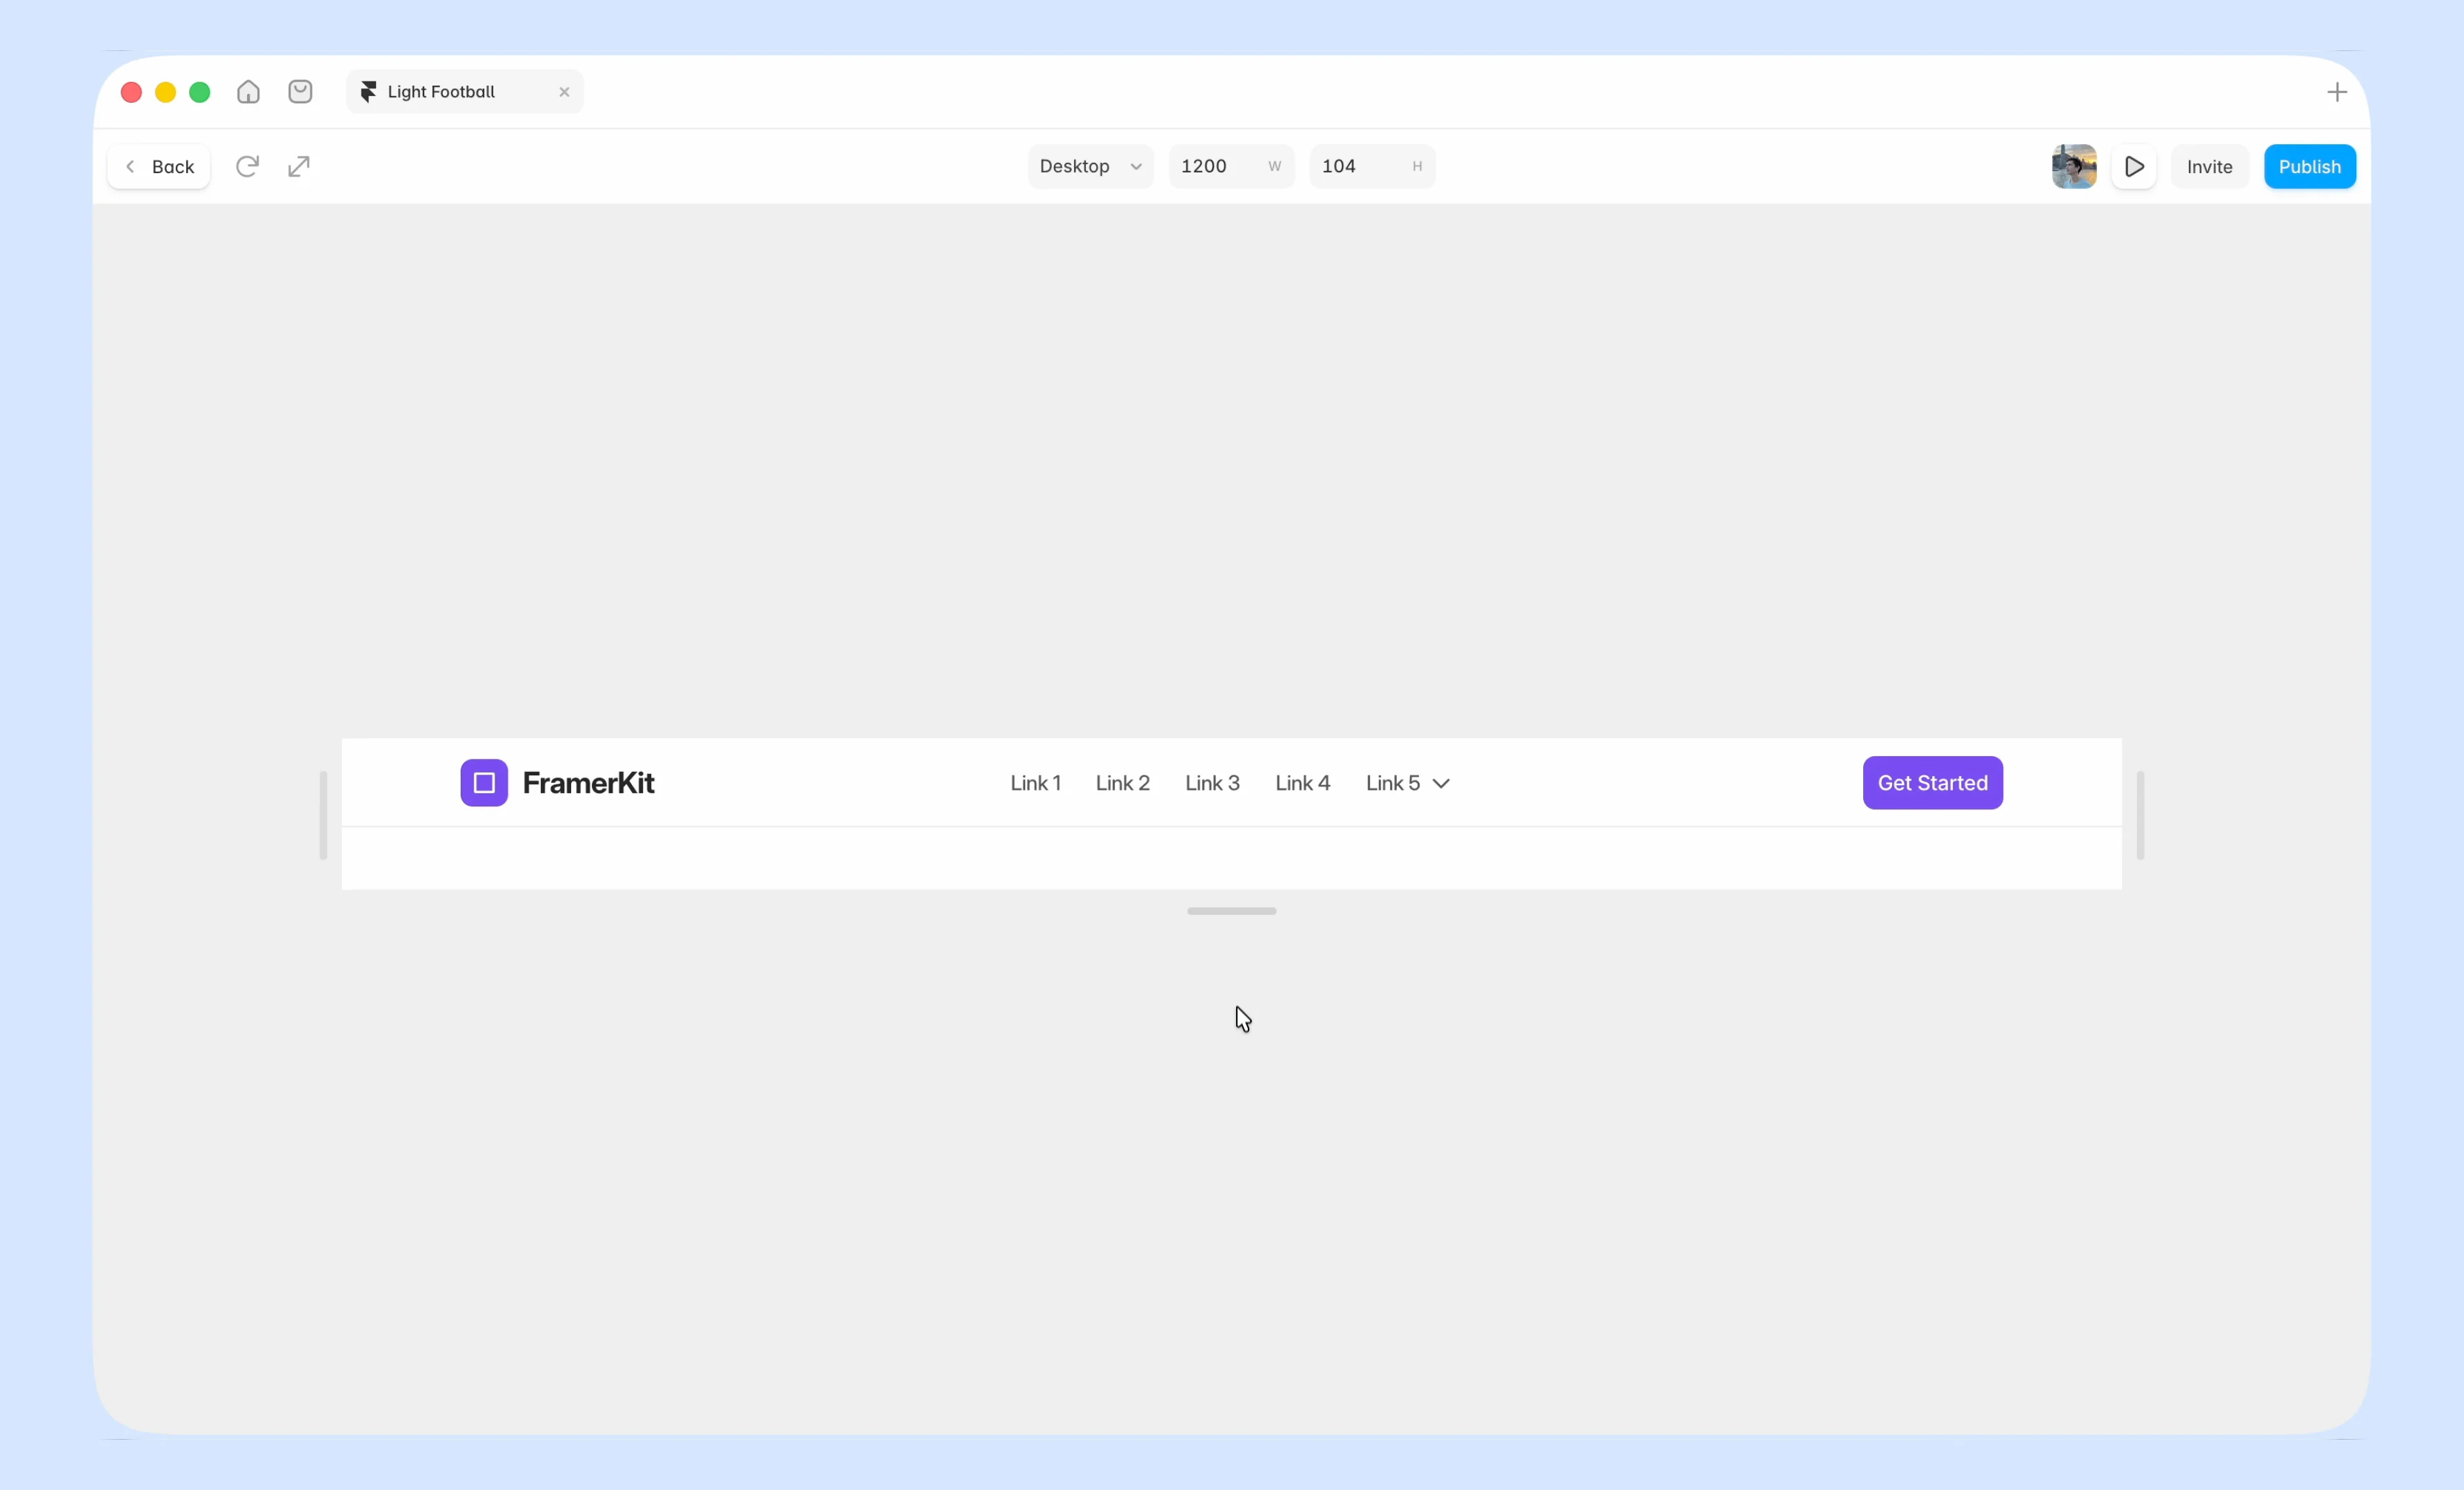This screenshot has height=1490, width=2464.
Task: Switch to the Light Football tab
Action: coord(465,92)
